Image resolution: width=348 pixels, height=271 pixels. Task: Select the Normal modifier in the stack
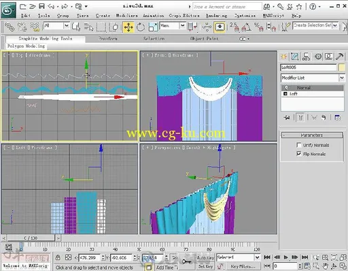click(313, 88)
